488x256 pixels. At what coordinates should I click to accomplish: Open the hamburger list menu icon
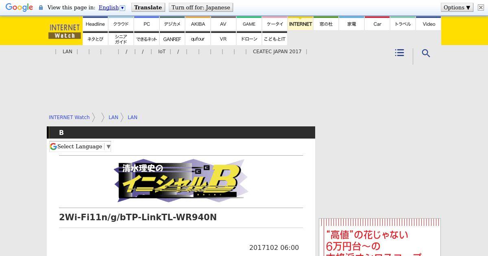[x=399, y=53]
